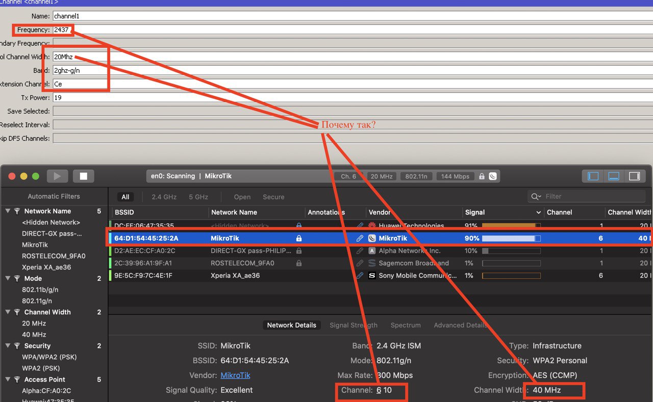Click the MikroTik vendor logo in selected row
This screenshot has width=653, height=402.
click(x=372, y=238)
